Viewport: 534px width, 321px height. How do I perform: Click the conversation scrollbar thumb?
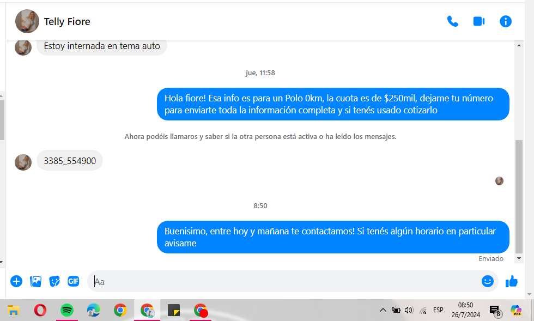point(519,197)
